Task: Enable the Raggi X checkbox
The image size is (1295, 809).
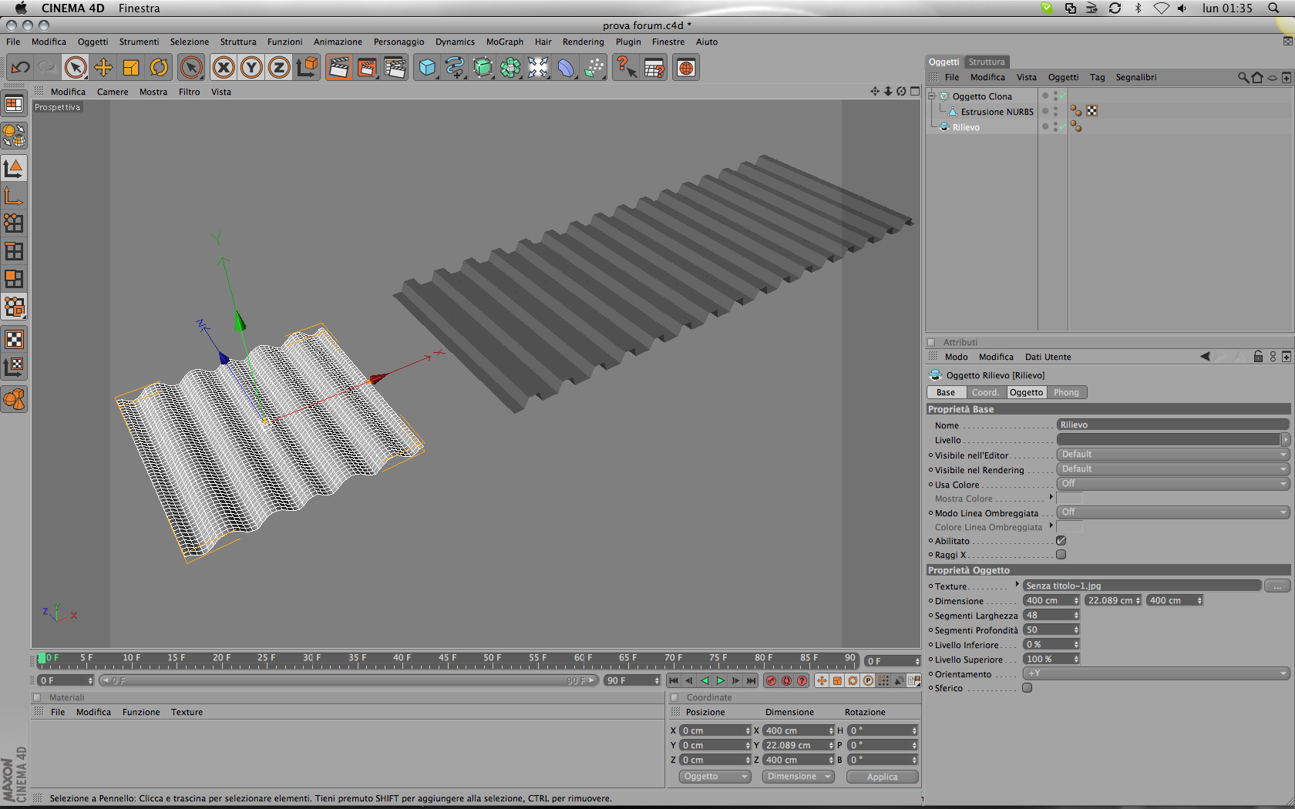Action: tap(1061, 555)
